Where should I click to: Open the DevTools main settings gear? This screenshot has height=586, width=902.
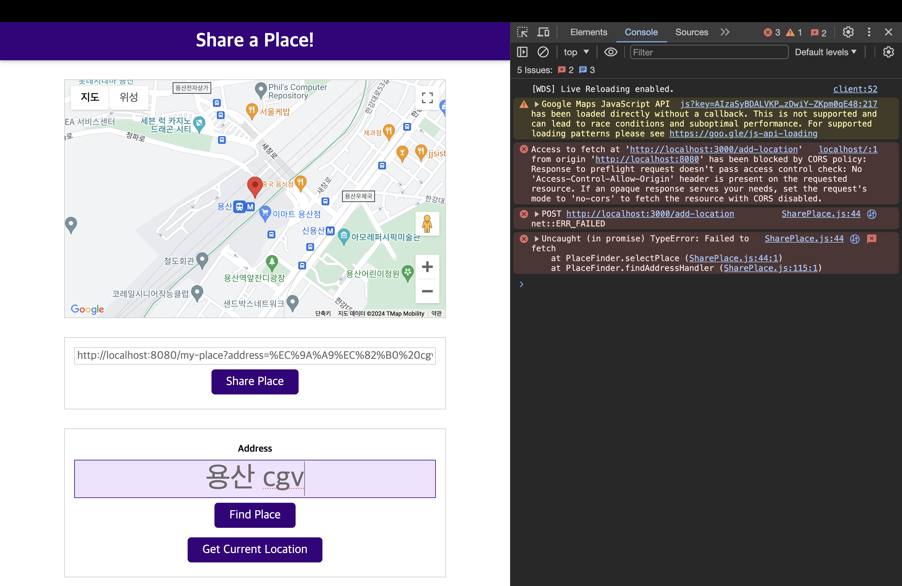[x=848, y=32]
